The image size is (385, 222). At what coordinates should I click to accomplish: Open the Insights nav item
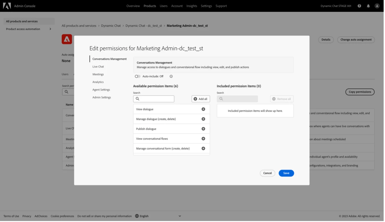[x=192, y=6]
